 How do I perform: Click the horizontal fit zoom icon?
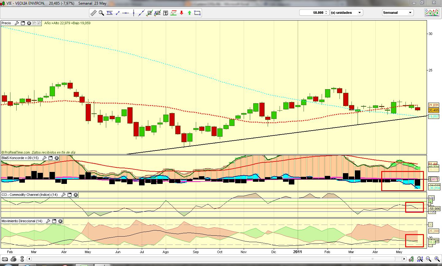(420, 259)
